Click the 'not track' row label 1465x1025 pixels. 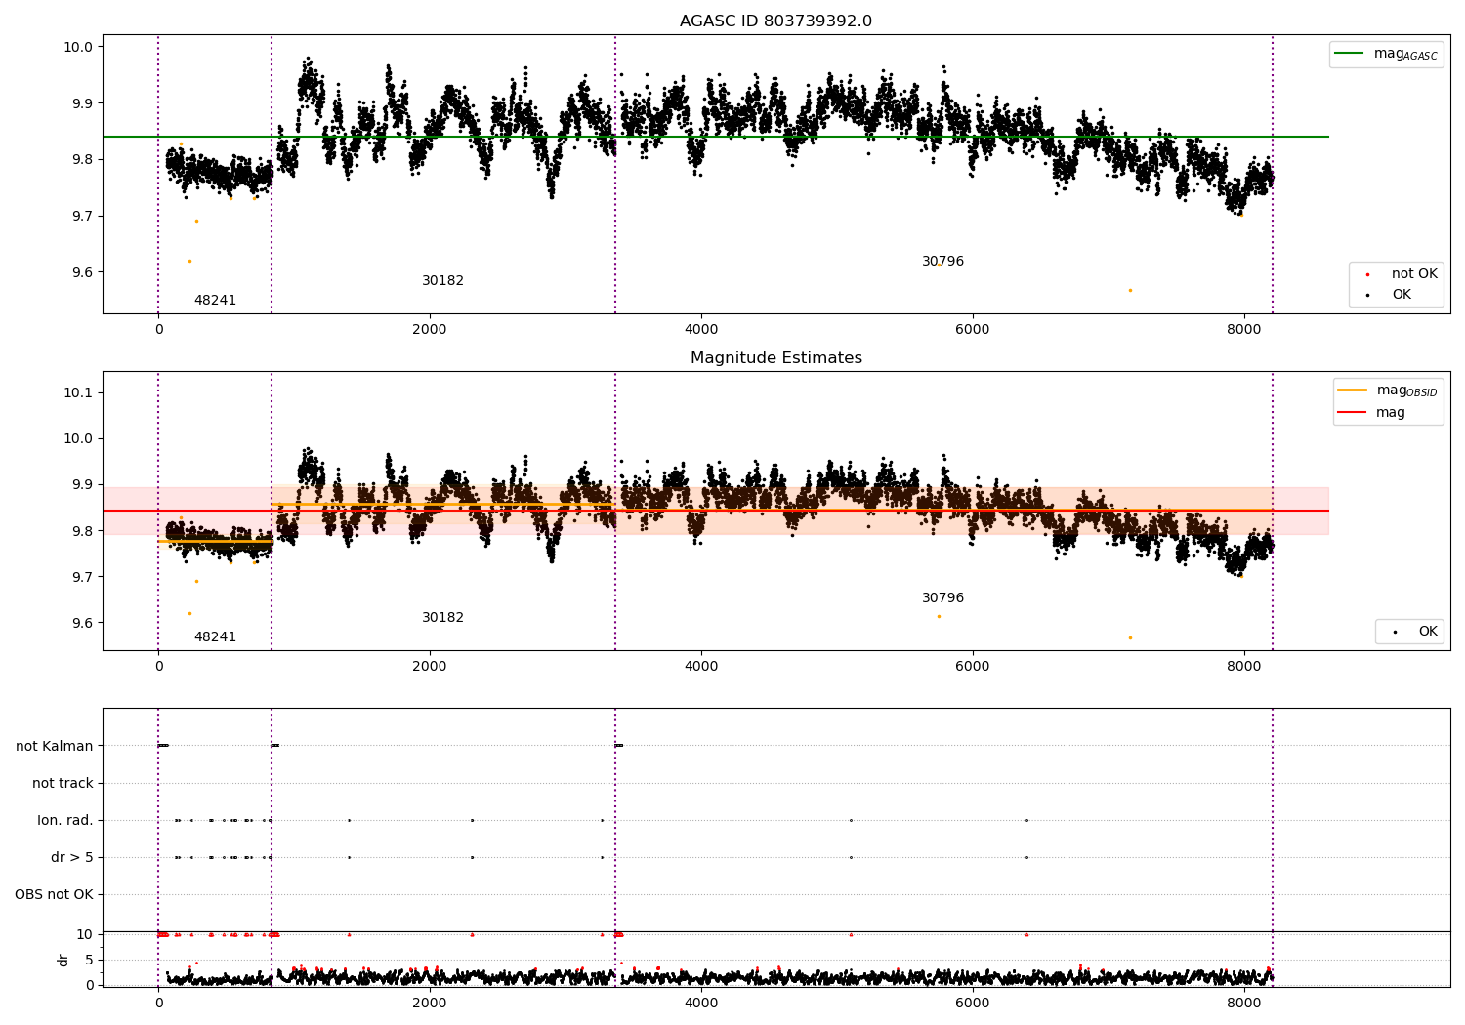pyautogui.click(x=63, y=784)
